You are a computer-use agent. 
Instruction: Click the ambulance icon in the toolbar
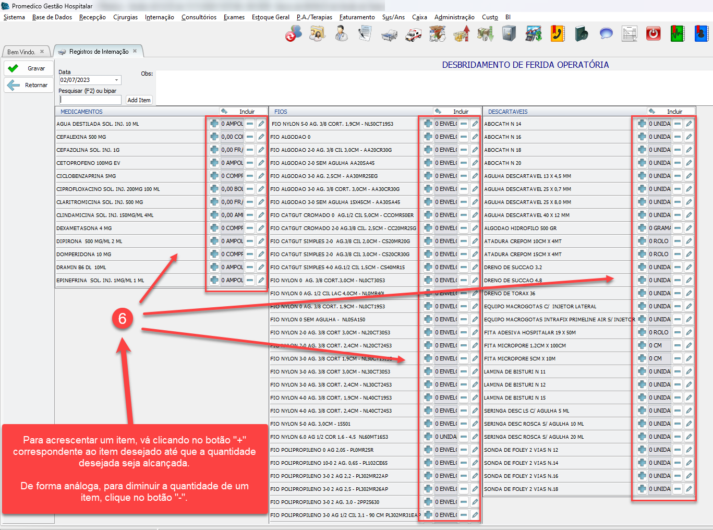[x=414, y=34]
